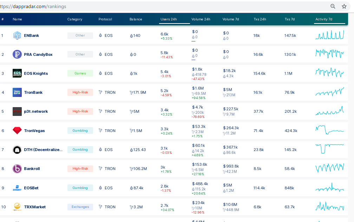Click the EOS protocol icon in DTH row

(100, 149)
